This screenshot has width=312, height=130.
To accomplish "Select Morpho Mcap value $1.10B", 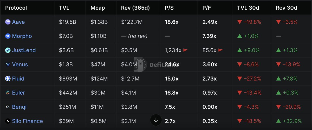I will [x=99, y=36].
